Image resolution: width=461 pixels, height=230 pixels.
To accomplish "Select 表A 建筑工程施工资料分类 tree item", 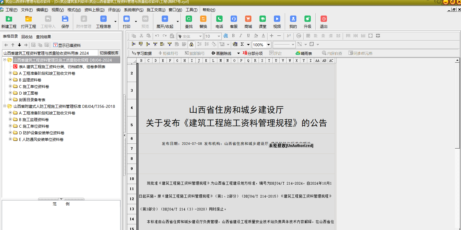I will point(62,67).
